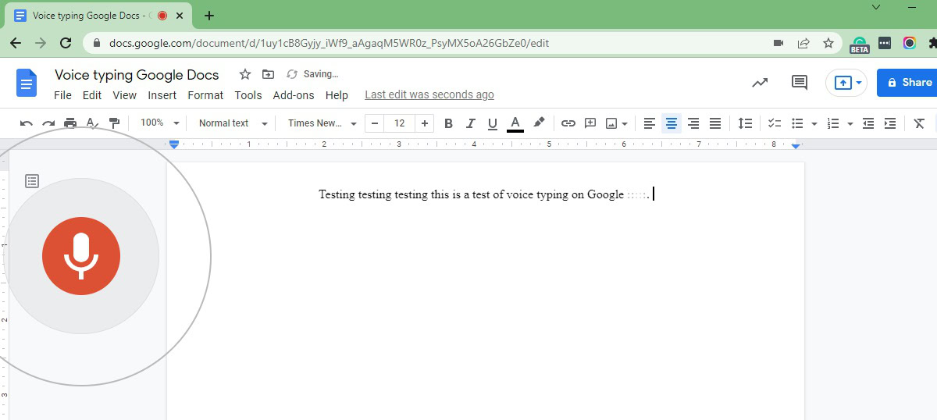This screenshot has width=937, height=420.
Task: Open the 'Last edit was seconds ago' link
Action: [x=429, y=94]
